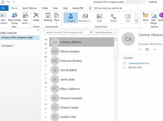
Task: Click the Meeting button in Communicate
Action: [48, 17]
